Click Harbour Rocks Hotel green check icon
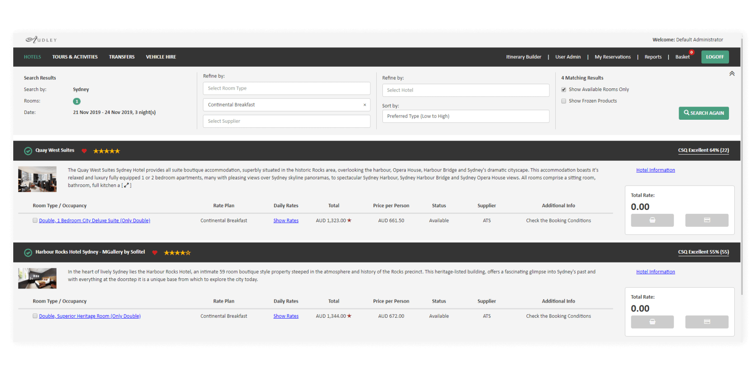 28,253
